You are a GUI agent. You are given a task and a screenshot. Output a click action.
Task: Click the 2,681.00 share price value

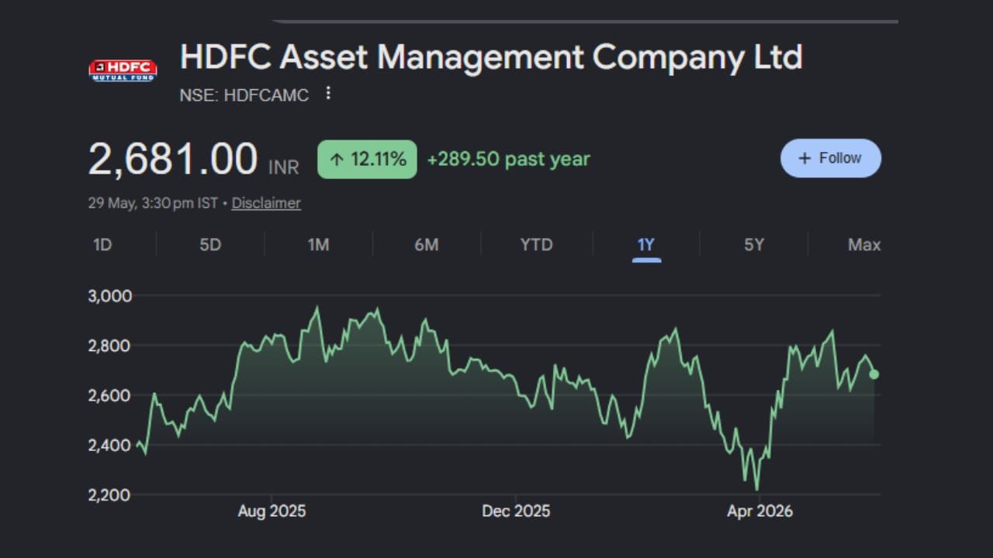(x=172, y=160)
